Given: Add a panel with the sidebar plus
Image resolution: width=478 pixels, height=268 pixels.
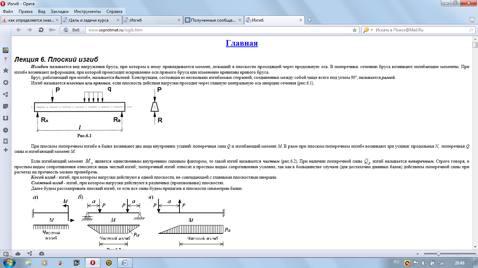Looking at the screenshot, I should click(x=6, y=150).
